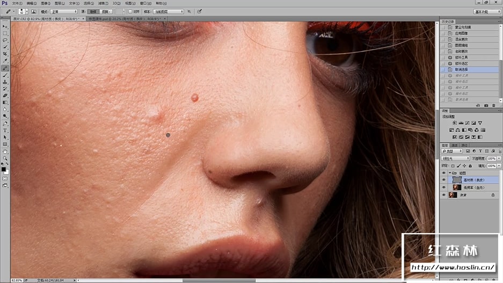
Task: Select the Horizontal Type tool
Action: [x=5, y=130]
